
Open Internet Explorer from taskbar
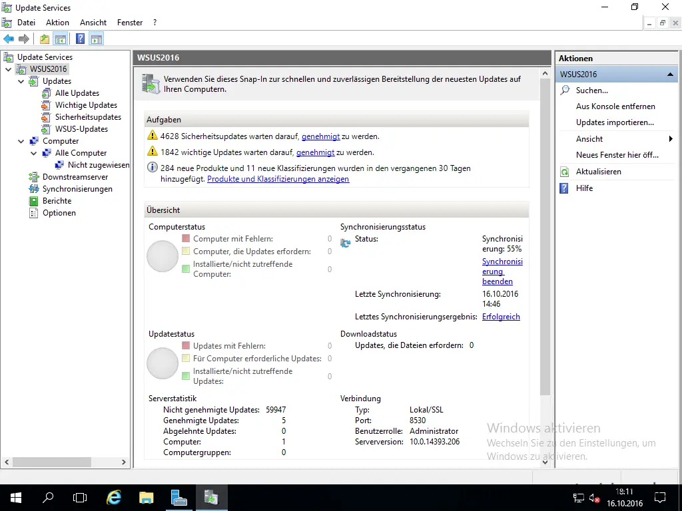point(114,497)
